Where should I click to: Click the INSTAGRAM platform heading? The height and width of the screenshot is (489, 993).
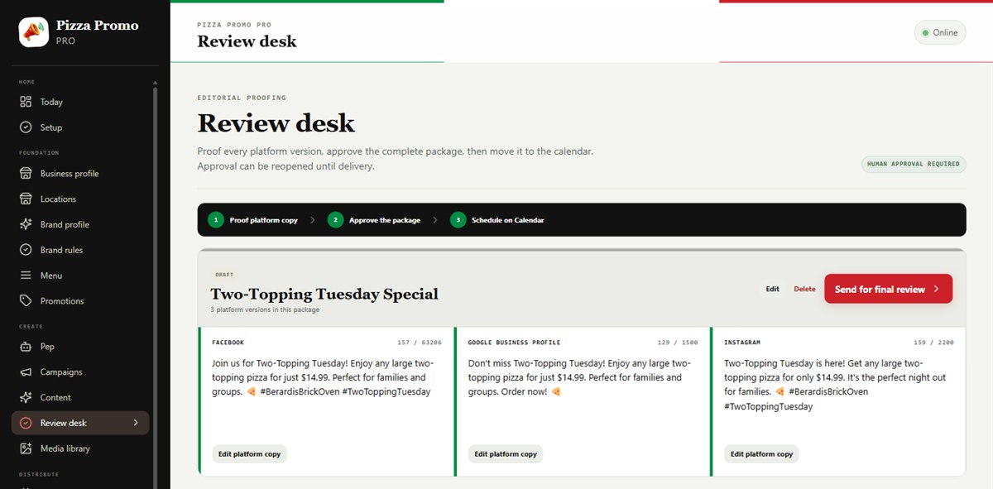[x=742, y=342]
